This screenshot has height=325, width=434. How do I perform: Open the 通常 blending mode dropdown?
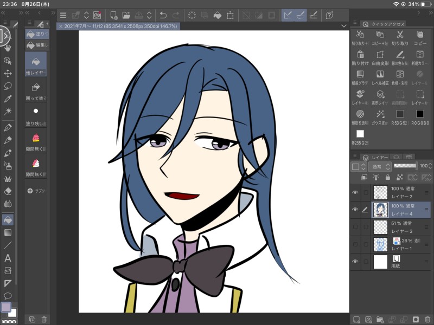click(380, 166)
